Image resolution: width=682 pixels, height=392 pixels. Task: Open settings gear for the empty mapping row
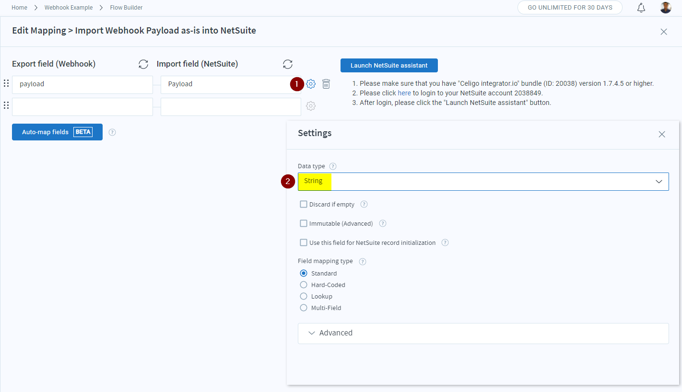311,106
